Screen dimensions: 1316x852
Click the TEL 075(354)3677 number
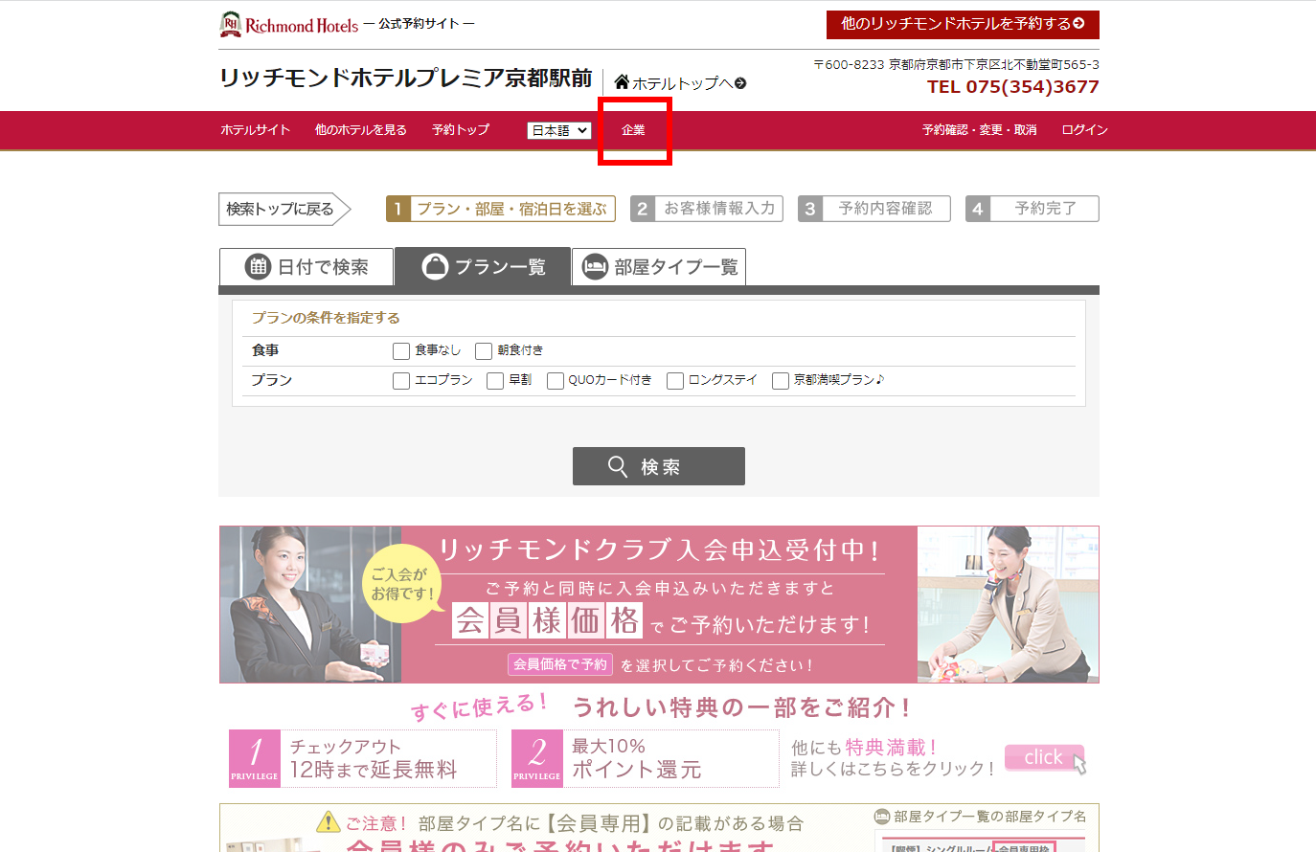click(x=1013, y=87)
